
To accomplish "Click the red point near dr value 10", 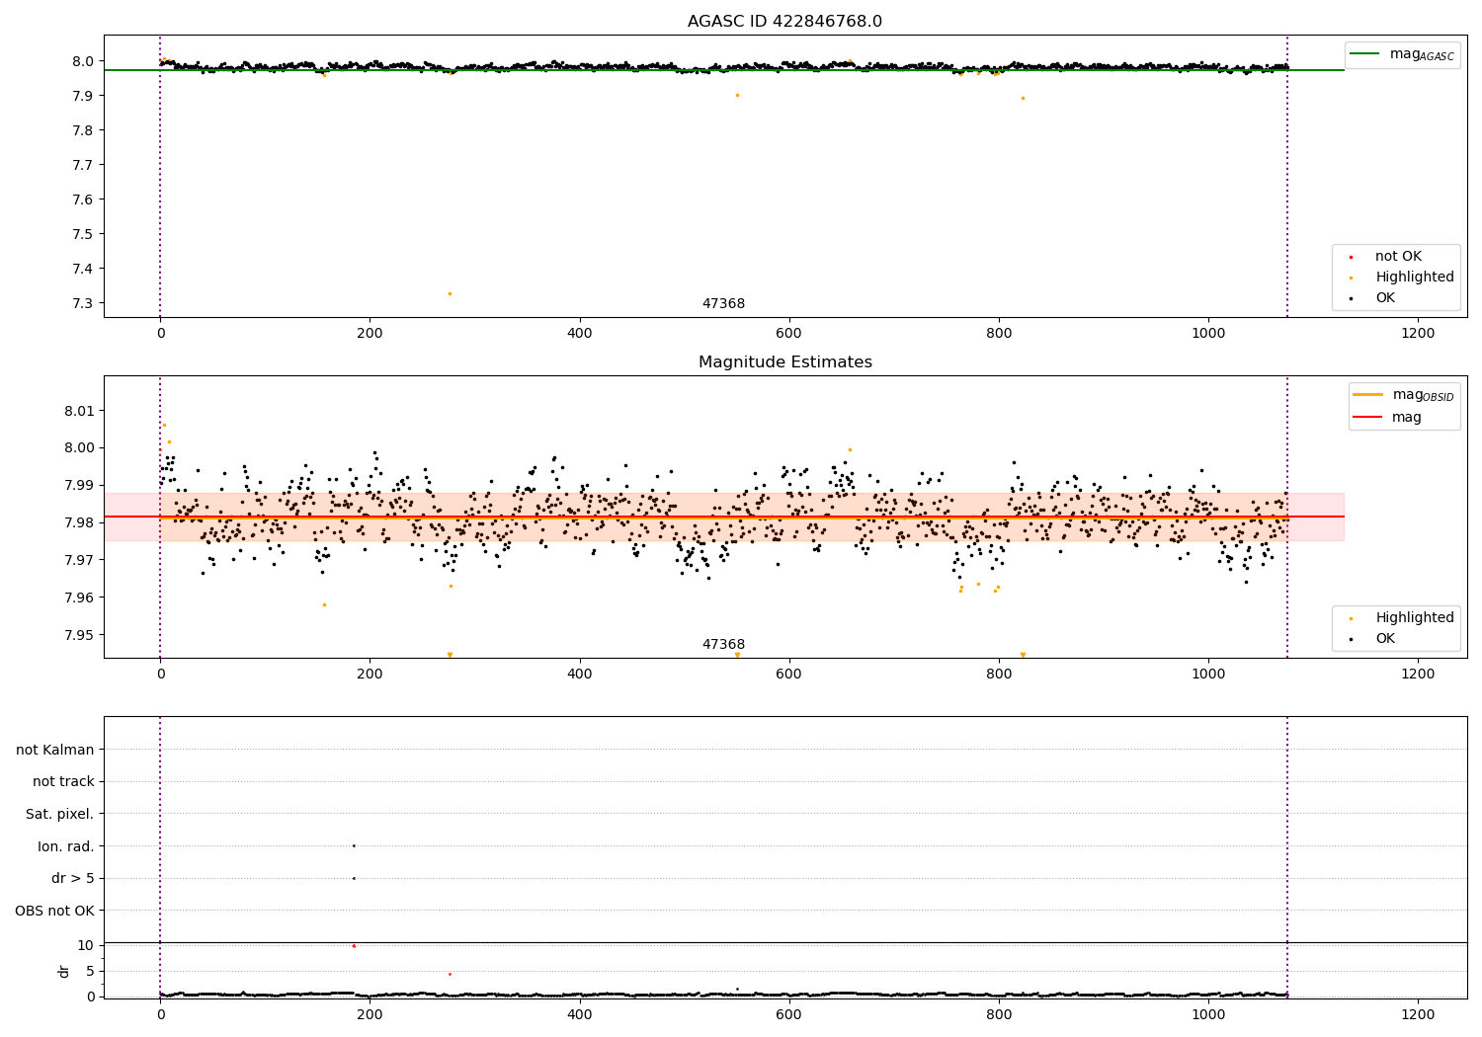I will tap(354, 946).
